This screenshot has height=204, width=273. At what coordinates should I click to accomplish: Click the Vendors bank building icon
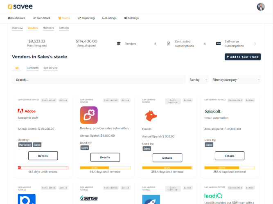click(119, 44)
